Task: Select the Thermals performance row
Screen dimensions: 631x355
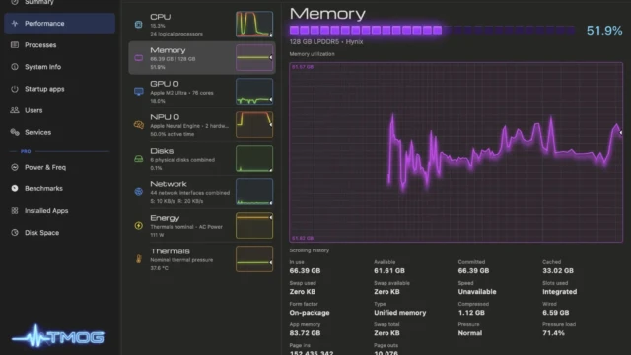Action: point(202,259)
